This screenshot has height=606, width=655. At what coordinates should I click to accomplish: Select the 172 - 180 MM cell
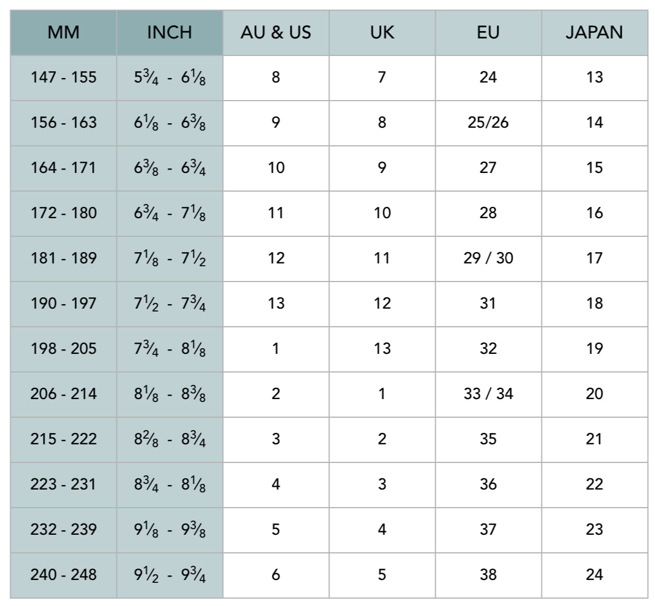coord(63,213)
